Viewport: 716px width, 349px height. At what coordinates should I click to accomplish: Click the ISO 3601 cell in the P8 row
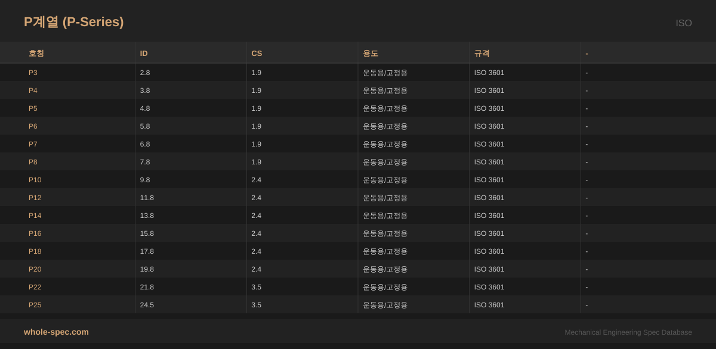click(489, 162)
